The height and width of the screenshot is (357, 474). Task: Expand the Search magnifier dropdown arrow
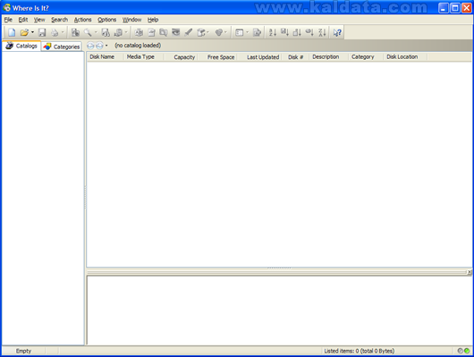pos(96,32)
